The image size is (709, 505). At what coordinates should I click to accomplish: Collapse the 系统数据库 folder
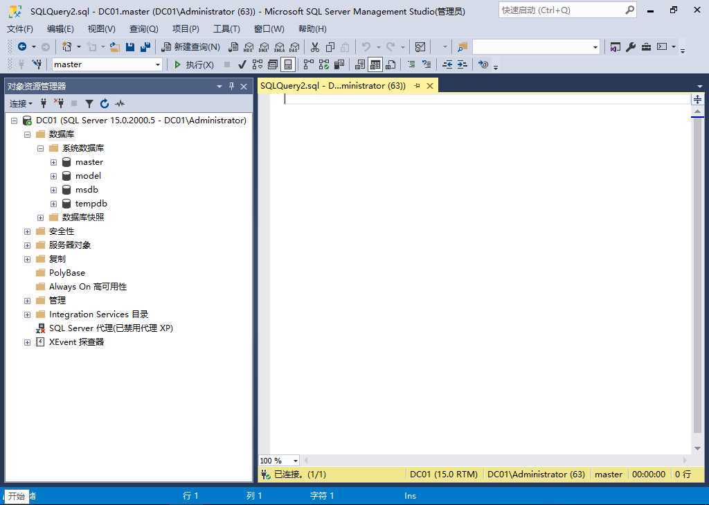(40, 148)
